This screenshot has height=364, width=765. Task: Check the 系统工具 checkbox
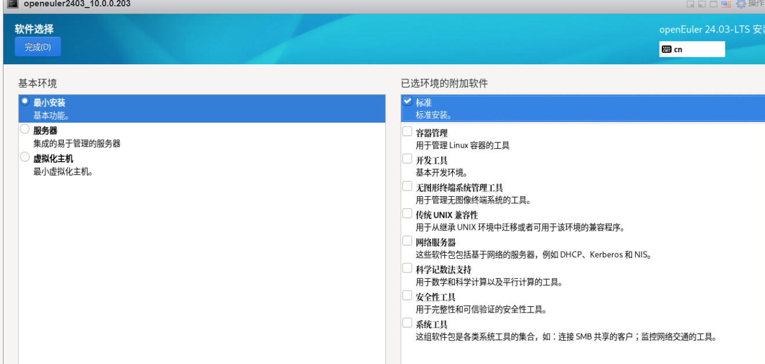[407, 323]
